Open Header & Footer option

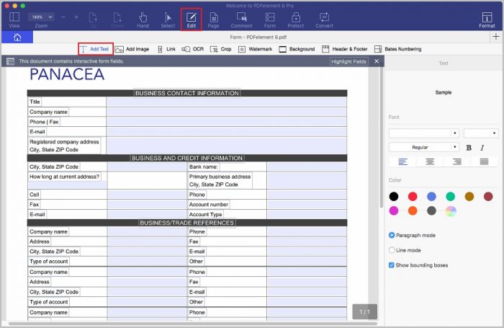[345, 49]
